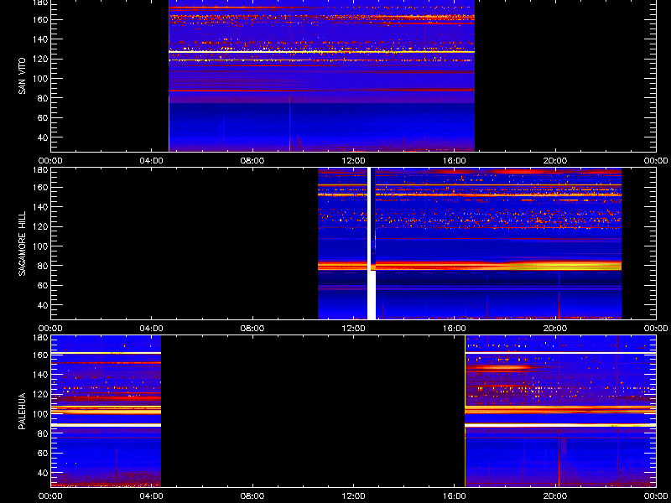Screen dimensions: 671x503
Task: Pick the 16:00 label under Sagamore Hill panel
Action: click(455, 329)
